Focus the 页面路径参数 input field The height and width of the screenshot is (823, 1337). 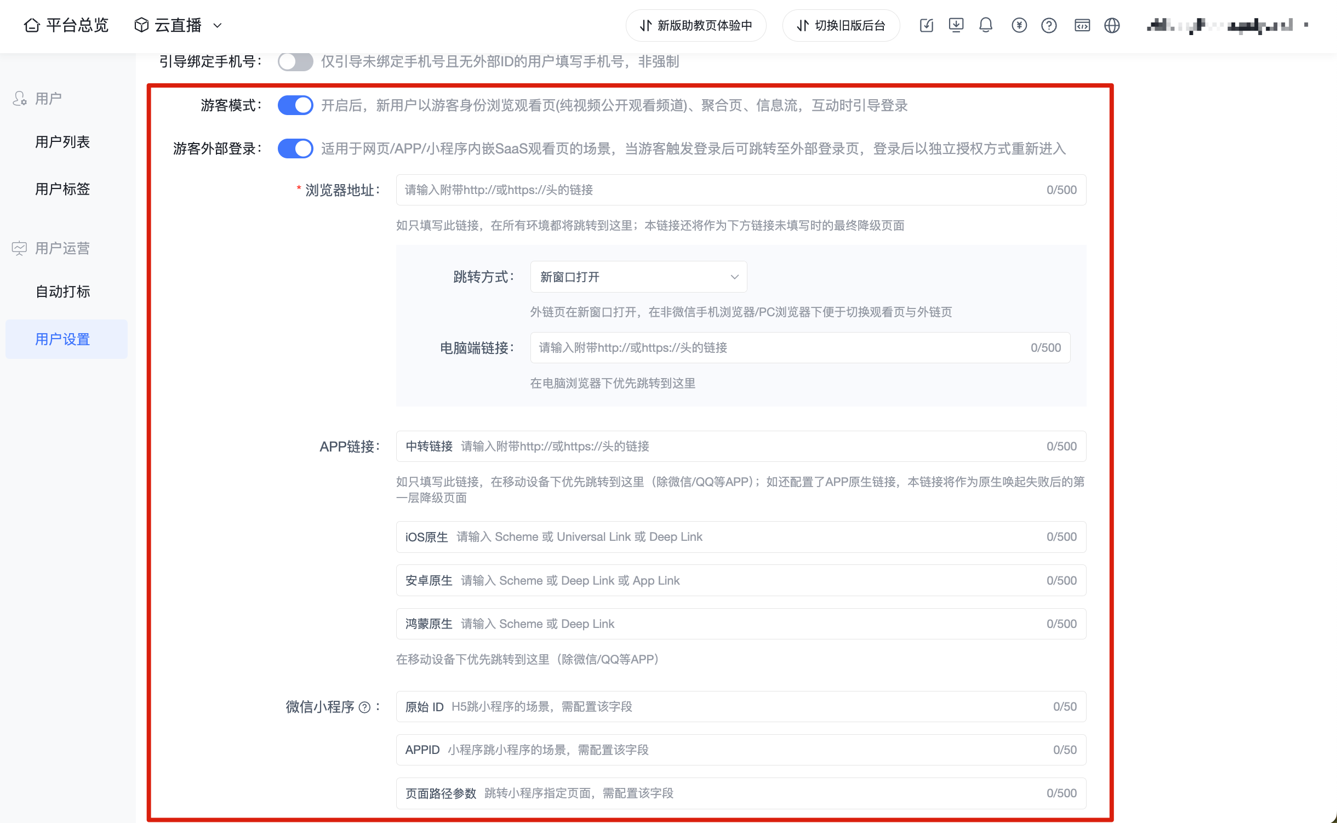pyautogui.click(x=741, y=793)
